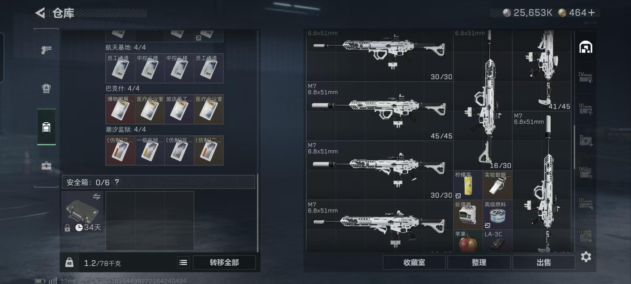The image size is (631, 284).
Task: Click the 出售 sell button
Action: click(x=544, y=262)
